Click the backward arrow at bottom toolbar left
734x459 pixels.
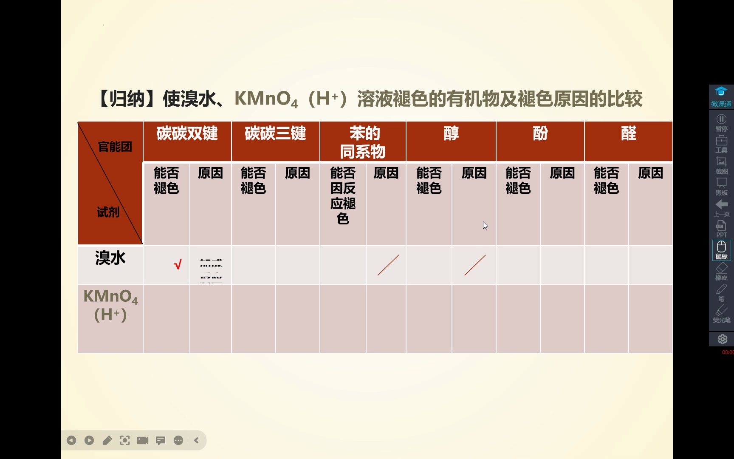tap(71, 441)
